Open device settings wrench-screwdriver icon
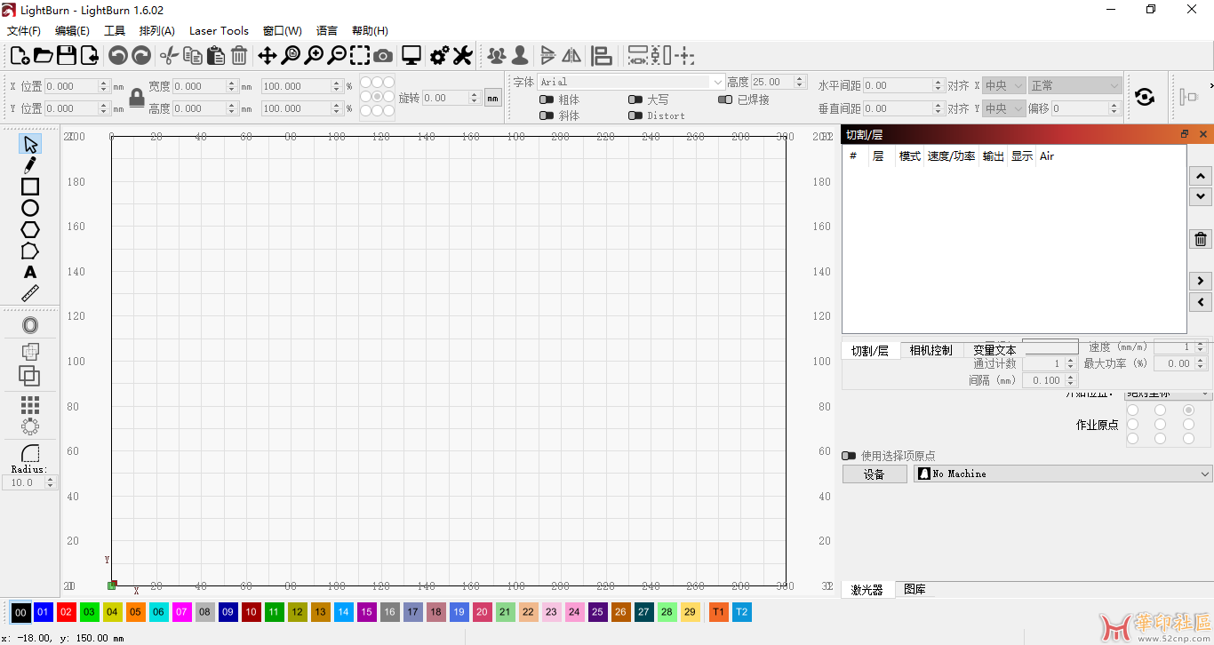1214x645 pixels. 462,56
